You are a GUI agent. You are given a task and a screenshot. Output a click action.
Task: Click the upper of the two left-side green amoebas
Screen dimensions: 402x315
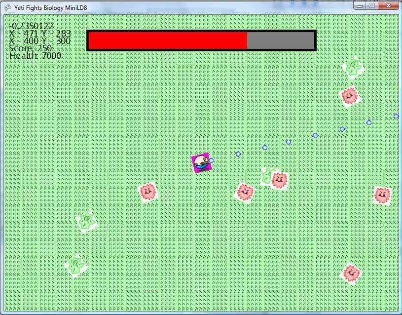click(86, 222)
